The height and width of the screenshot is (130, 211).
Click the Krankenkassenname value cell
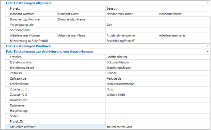[x=158, y=84]
